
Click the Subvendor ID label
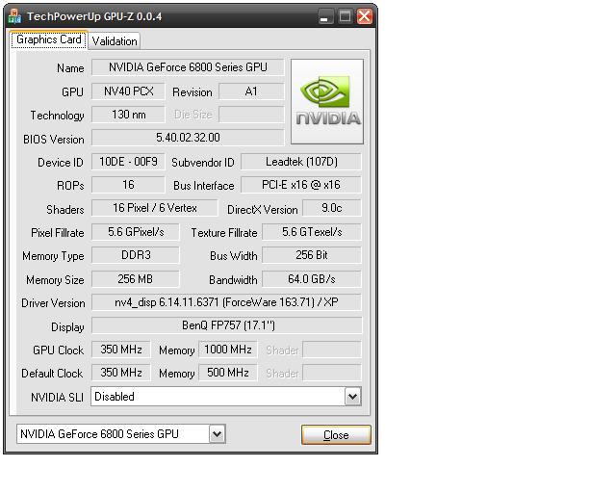coord(203,163)
